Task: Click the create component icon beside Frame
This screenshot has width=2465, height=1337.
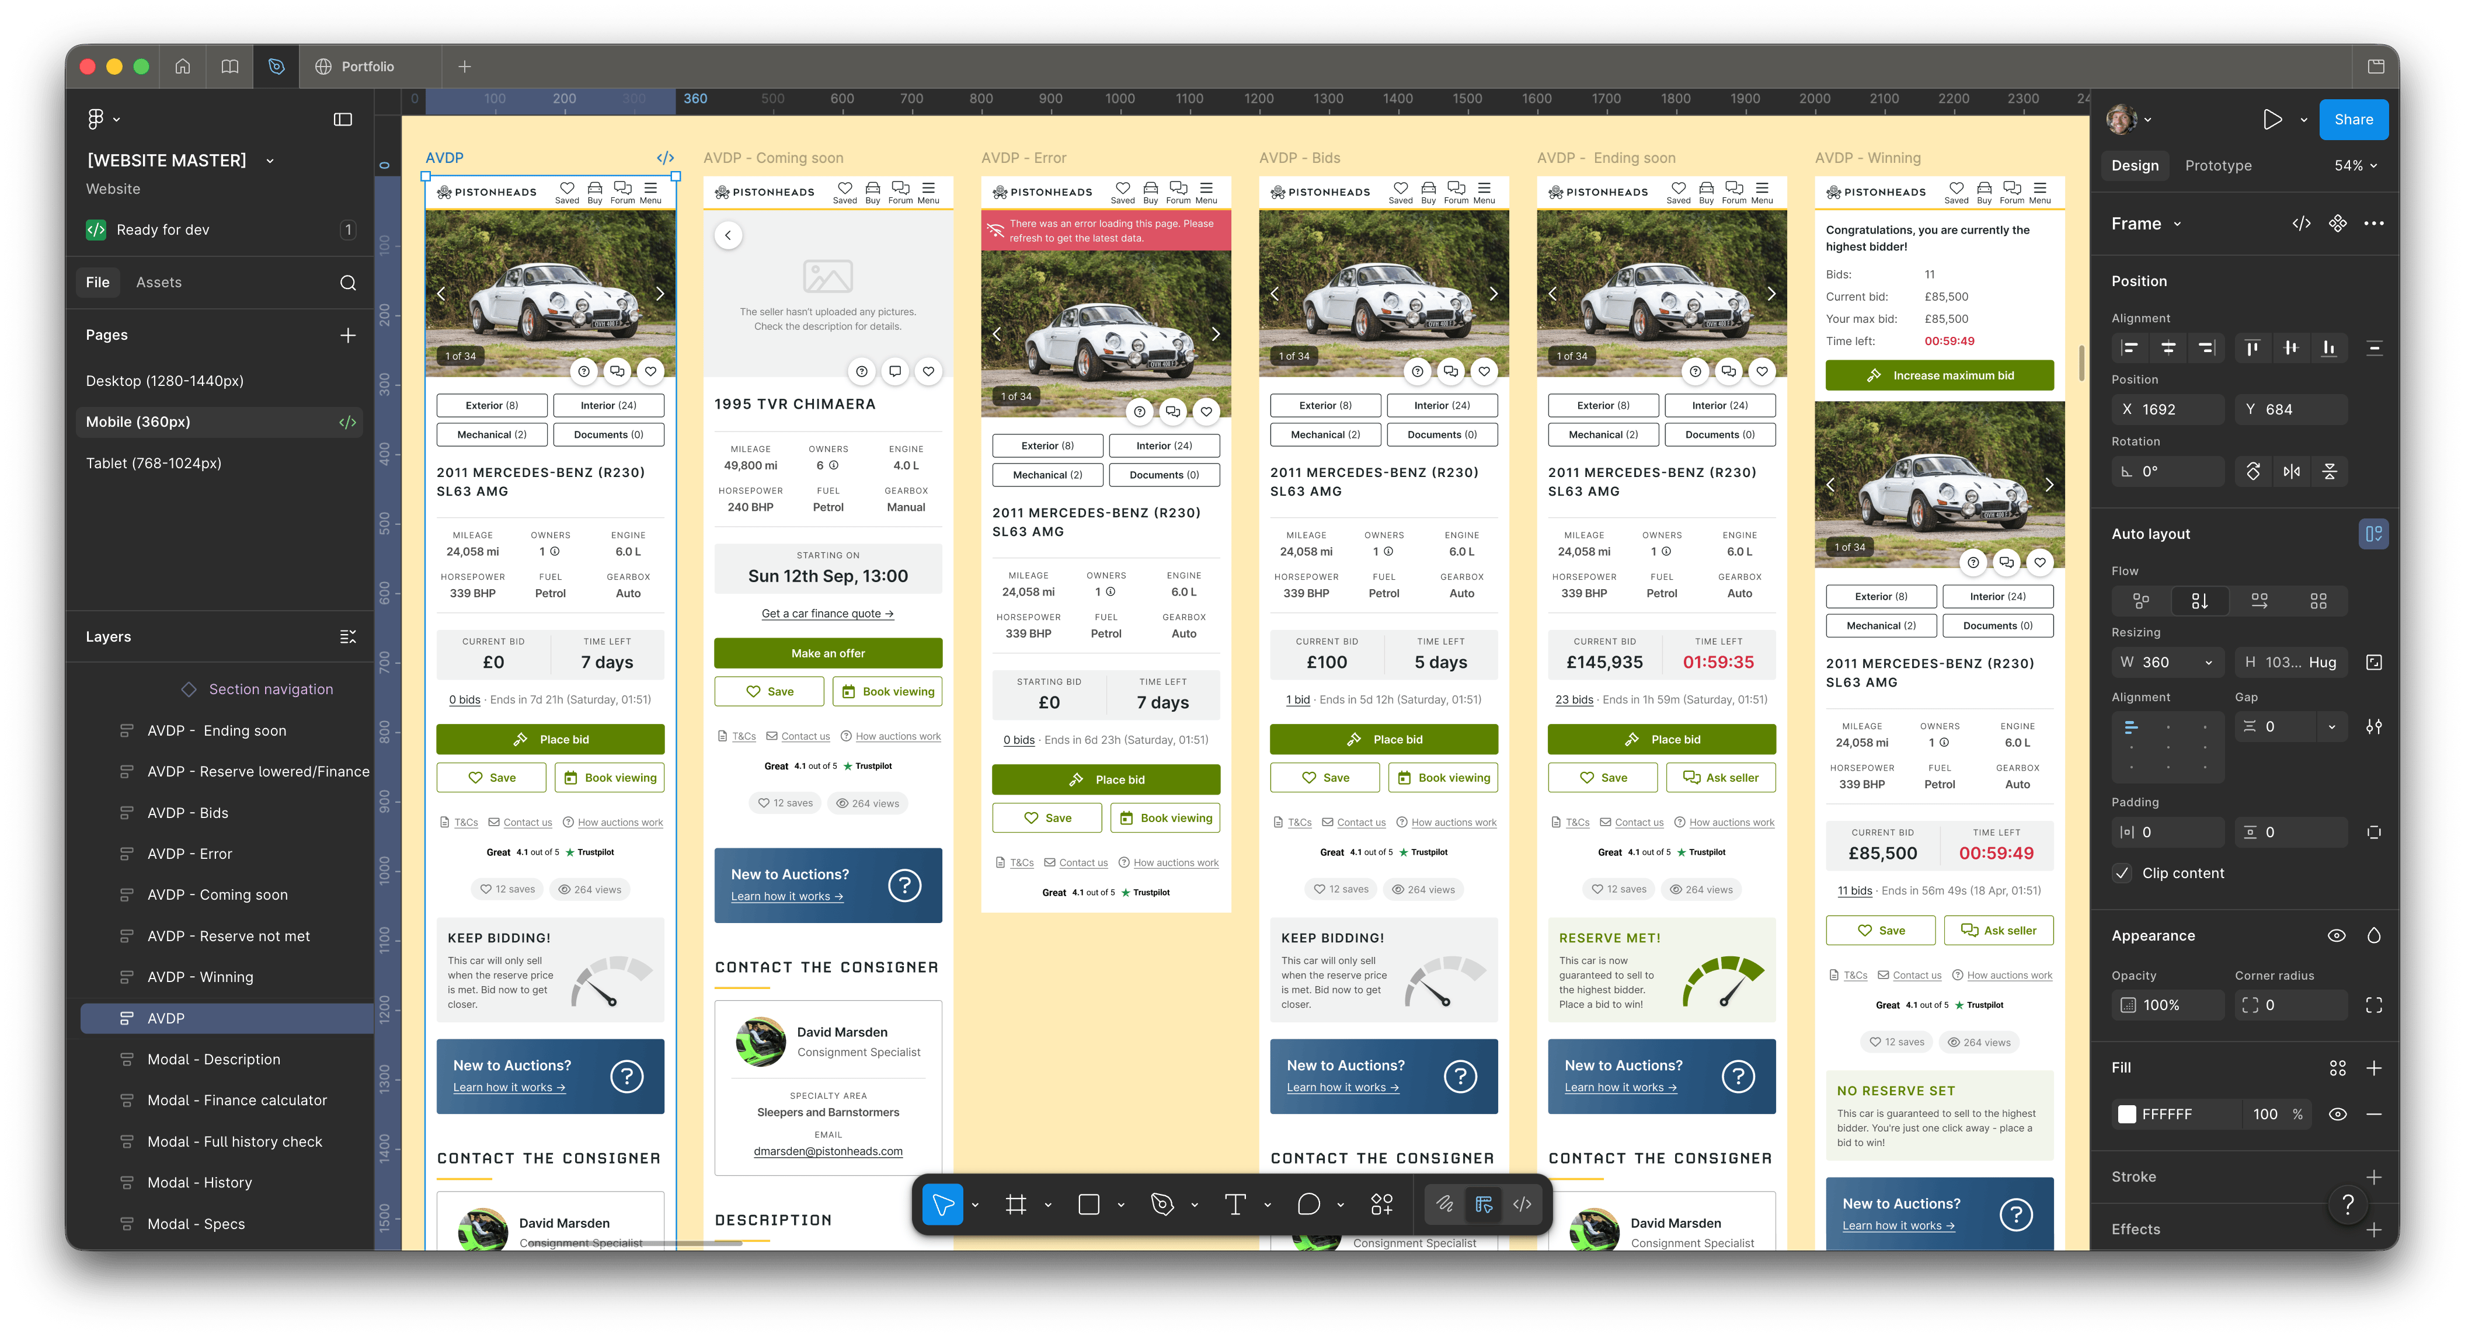Action: [2338, 223]
